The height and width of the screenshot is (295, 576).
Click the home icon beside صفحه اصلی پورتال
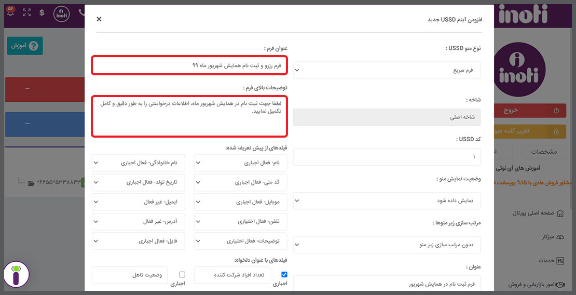click(x=560, y=213)
